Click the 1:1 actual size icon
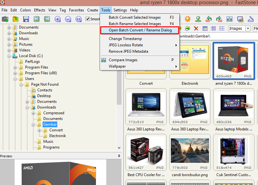 [x=79, y=19]
